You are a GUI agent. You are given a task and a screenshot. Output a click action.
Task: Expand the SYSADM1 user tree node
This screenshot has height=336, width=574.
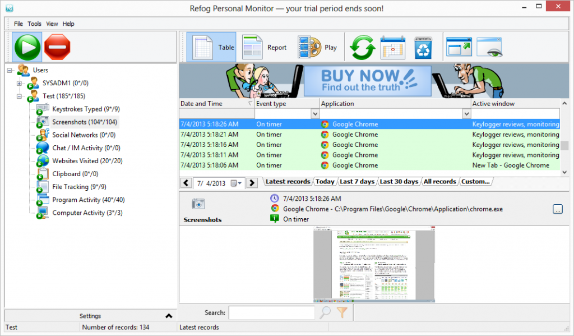[20, 84]
